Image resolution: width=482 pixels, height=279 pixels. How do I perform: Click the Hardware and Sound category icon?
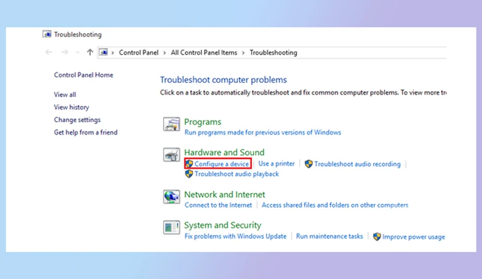pyautogui.click(x=171, y=155)
